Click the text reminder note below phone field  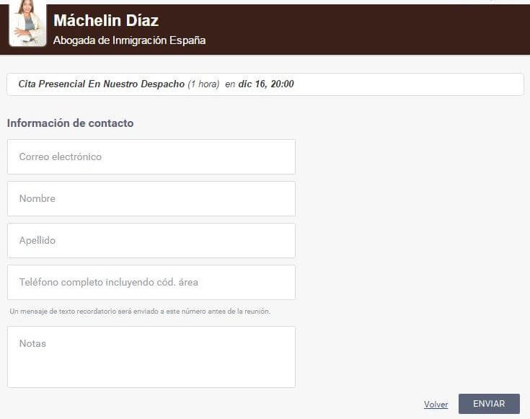[140, 311]
